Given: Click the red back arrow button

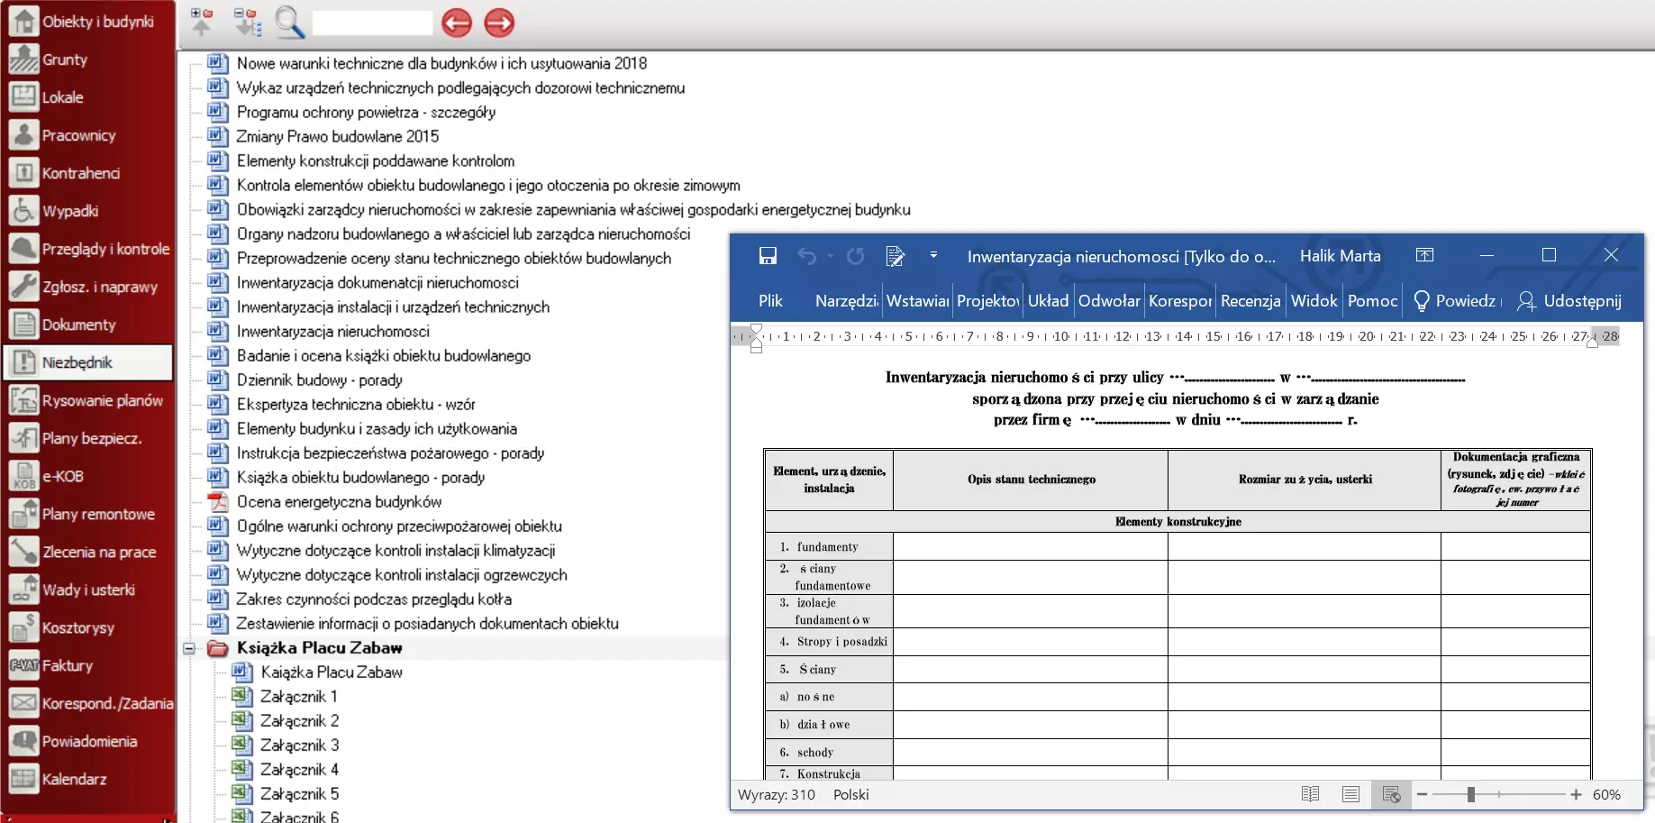Looking at the screenshot, I should point(457,23).
